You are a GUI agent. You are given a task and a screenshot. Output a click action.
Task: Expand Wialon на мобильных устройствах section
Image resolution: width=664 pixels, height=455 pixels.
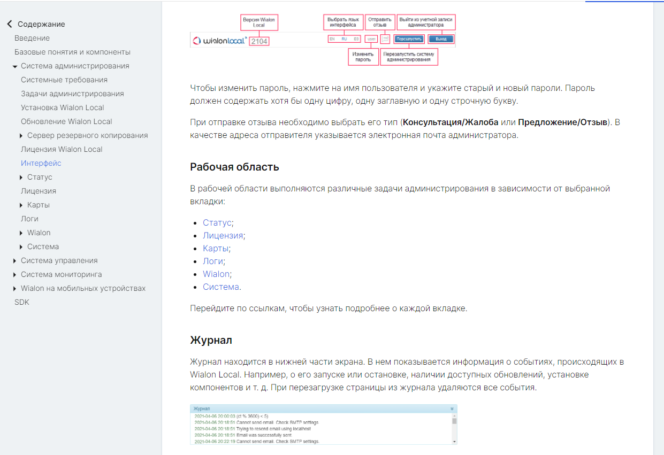click(x=15, y=289)
